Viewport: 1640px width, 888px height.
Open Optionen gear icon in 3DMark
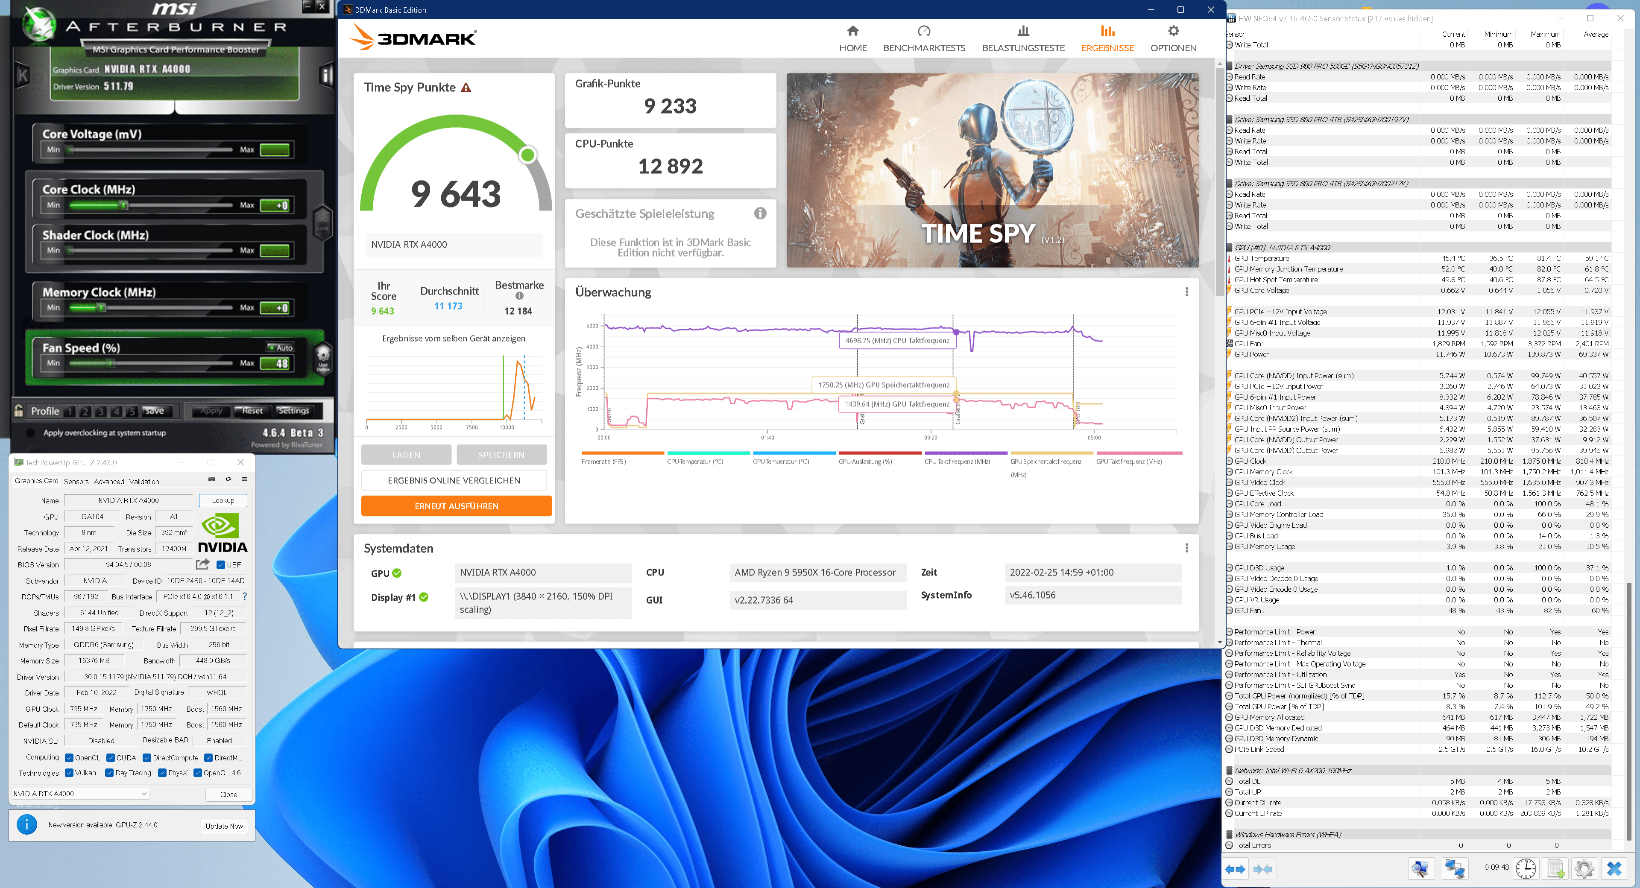[x=1173, y=31]
